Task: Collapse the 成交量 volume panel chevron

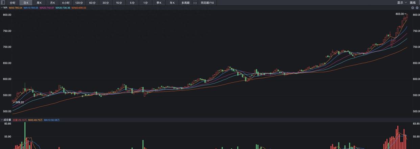Action: (2, 120)
